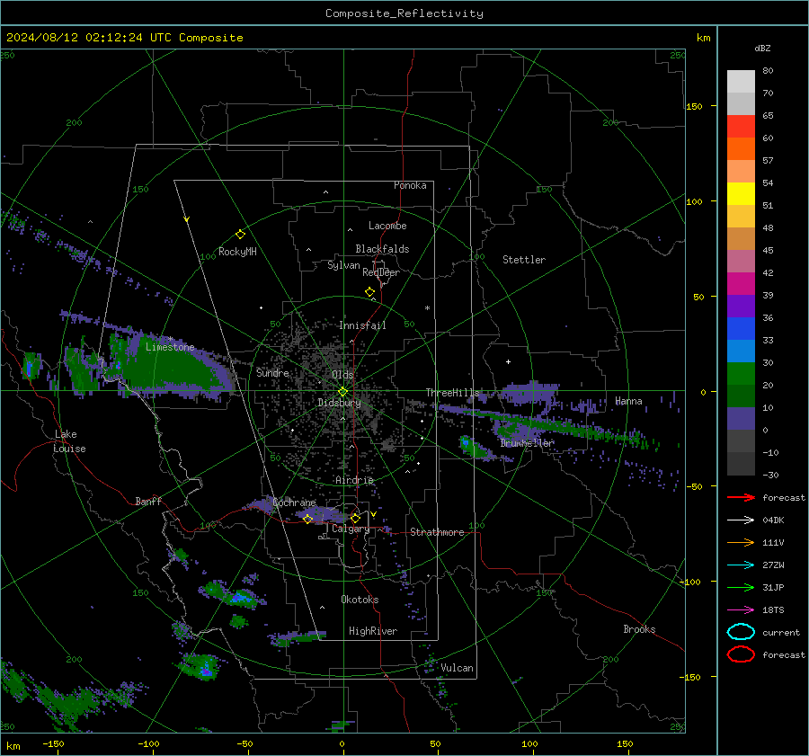Click the storm cell near Drumheller
The image size is (809, 756).
(474, 447)
